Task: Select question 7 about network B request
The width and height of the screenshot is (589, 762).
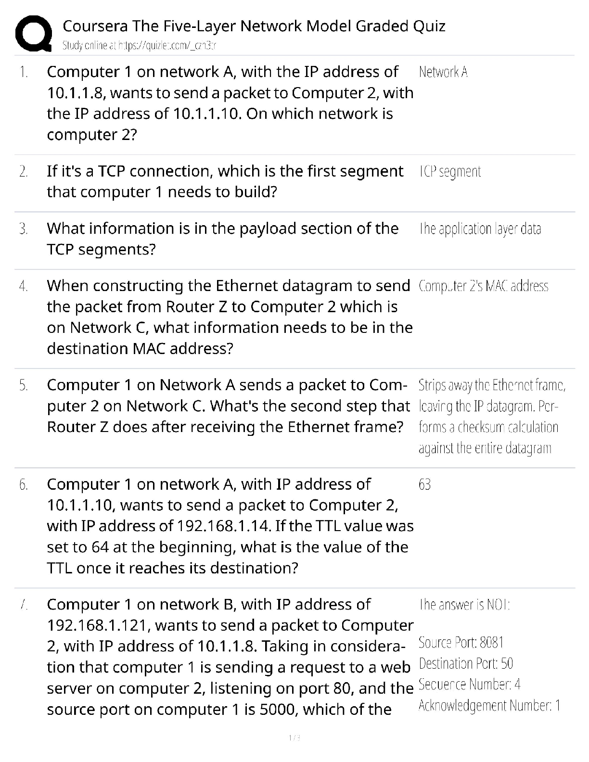Action: [230, 657]
